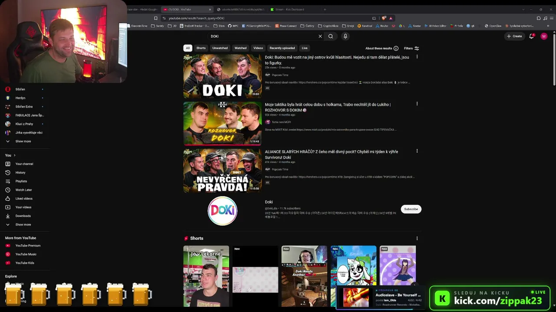Open the Nevyřčená pravda video thumbnail
The height and width of the screenshot is (312, 556).
pyautogui.click(x=222, y=171)
